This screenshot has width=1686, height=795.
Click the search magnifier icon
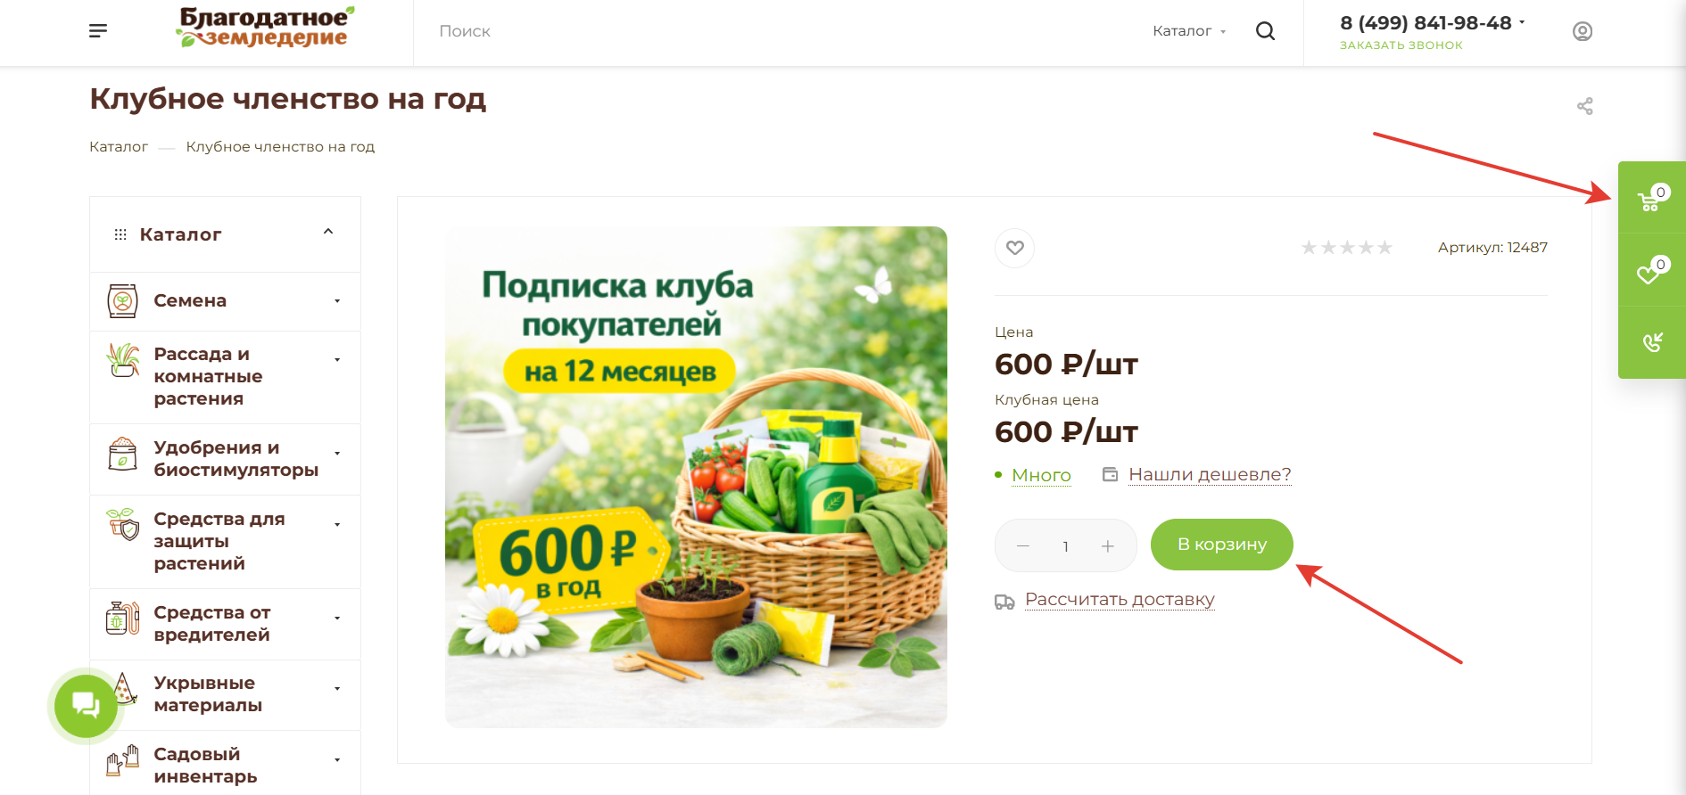(x=1265, y=31)
